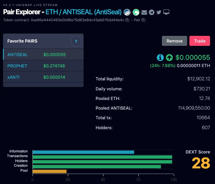Select xANTI in Favorite PAIRS
This screenshot has width=215, height=184.
point(43,77)
